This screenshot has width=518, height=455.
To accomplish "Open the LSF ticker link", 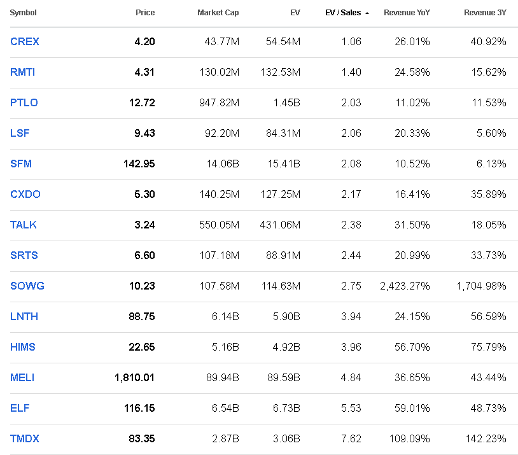I will [20, 133].
